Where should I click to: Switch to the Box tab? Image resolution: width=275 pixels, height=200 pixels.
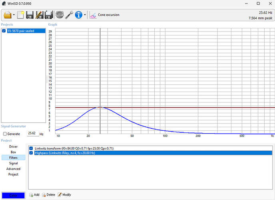(13, 152)
